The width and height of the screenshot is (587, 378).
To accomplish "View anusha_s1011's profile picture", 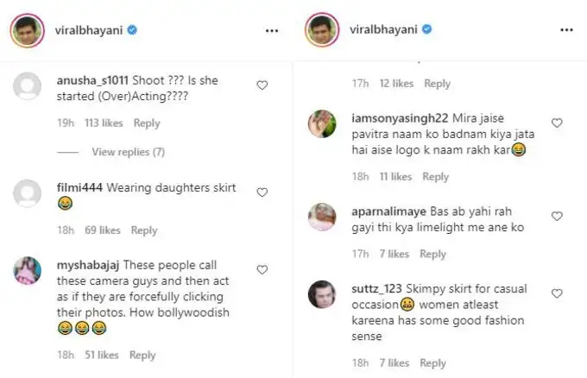I will coord(28,85).
